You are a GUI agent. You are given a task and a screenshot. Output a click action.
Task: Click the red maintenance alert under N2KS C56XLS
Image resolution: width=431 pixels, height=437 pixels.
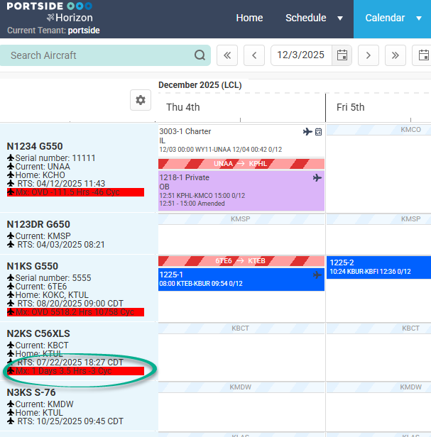click(75, 371)
